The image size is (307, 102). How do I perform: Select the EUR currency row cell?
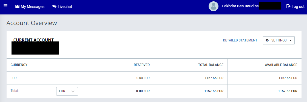pos(43,78)
